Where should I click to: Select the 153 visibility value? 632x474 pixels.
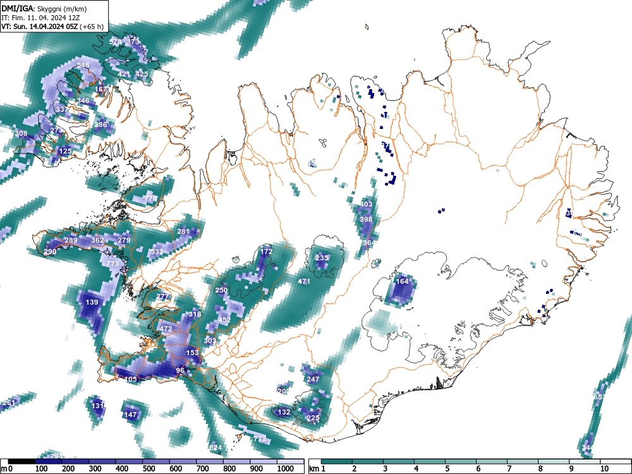tap(192, 353)
